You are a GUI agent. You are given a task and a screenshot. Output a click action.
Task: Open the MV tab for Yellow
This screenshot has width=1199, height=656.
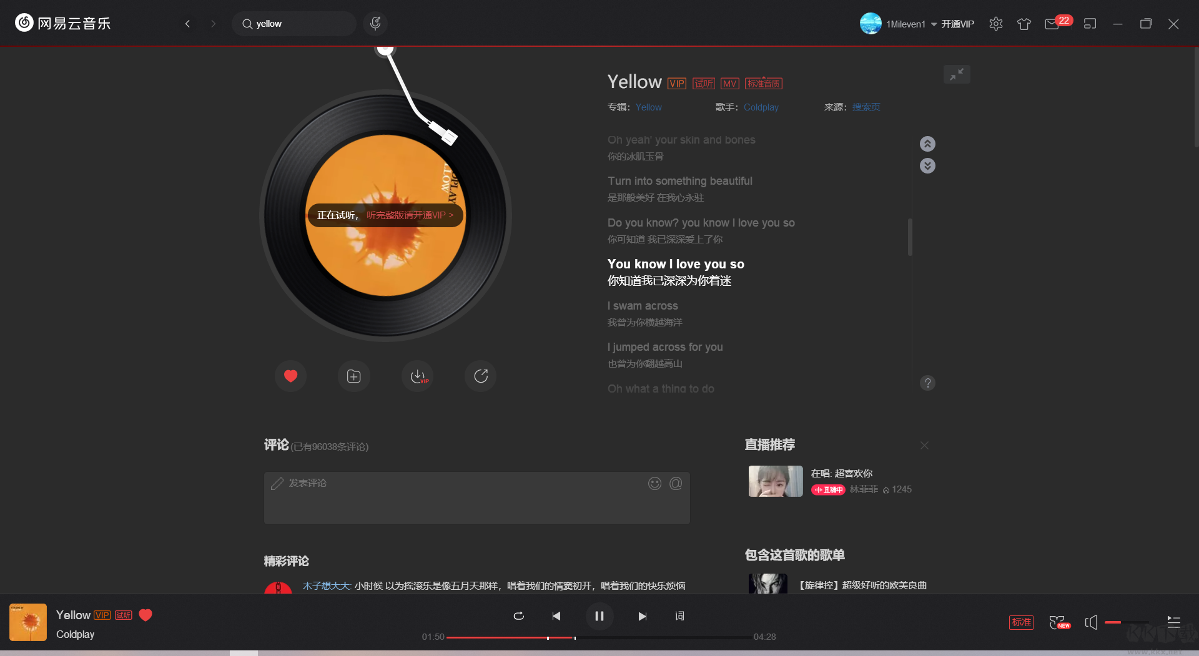[729, 83]
